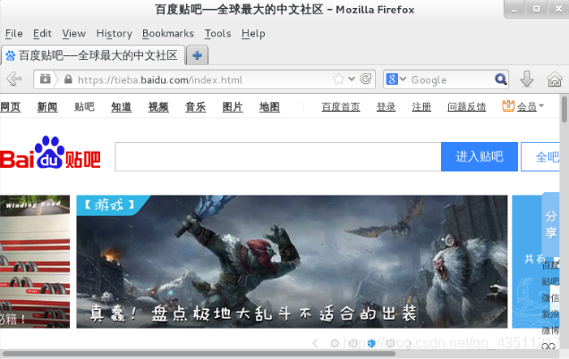Open the View menu
The width and height of the screenshot is (569, 359).
[73, 33]
